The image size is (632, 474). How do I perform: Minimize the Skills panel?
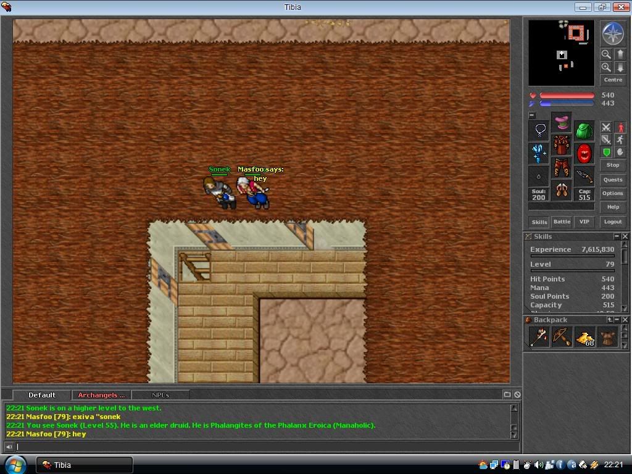617,236
